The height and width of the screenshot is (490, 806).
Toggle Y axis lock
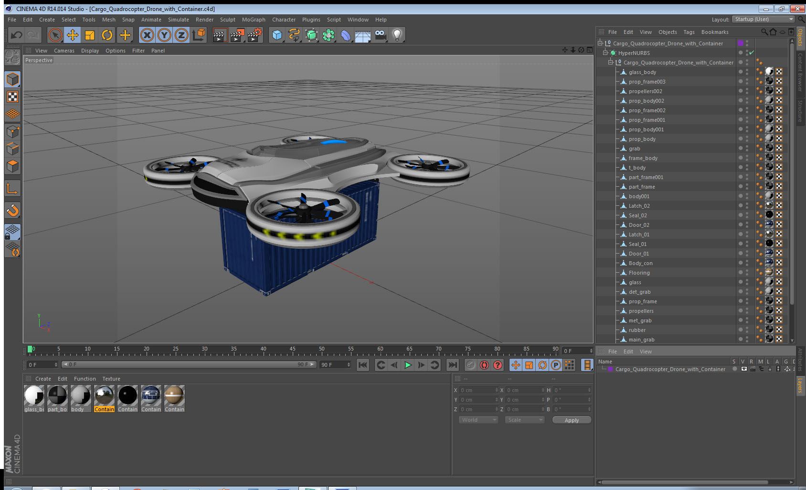click(x=164, y=35)
